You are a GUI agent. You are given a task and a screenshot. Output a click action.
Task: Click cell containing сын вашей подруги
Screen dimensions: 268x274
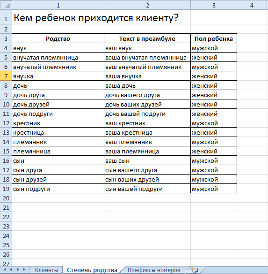[x=147, y=189]
